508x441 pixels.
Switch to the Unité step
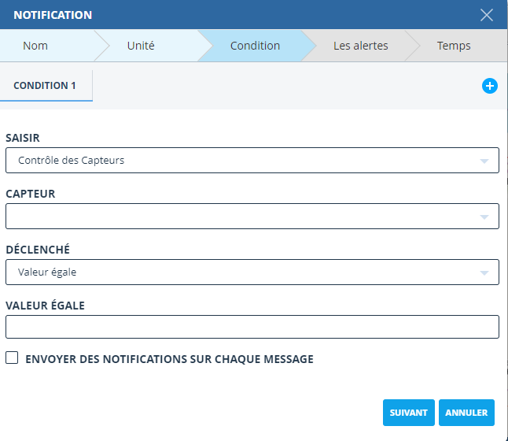[x=141, y=46]
